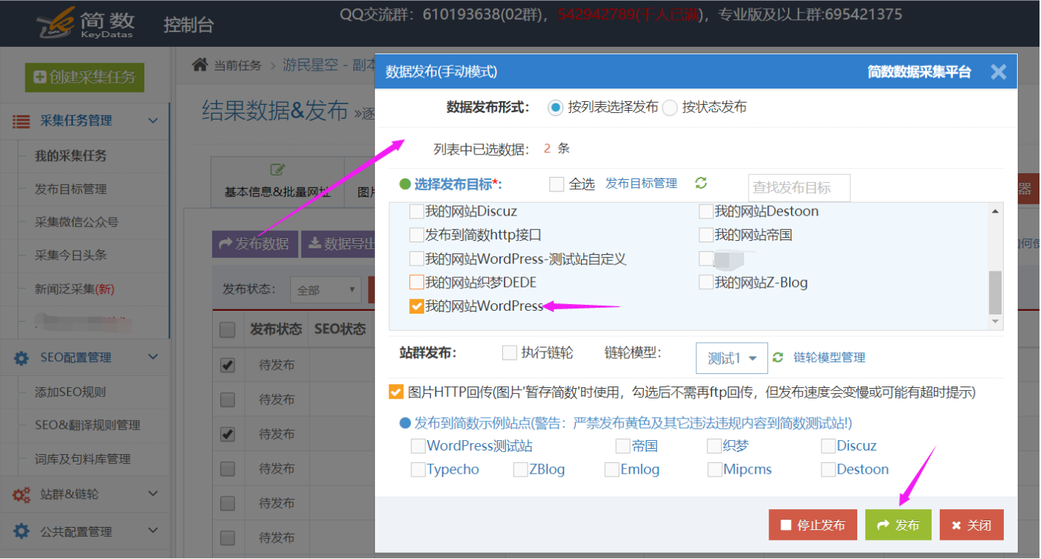1041x559 pixels.
Task: Open 新闻泛采集 in sidebar
Action: click(x=74, y=289)
